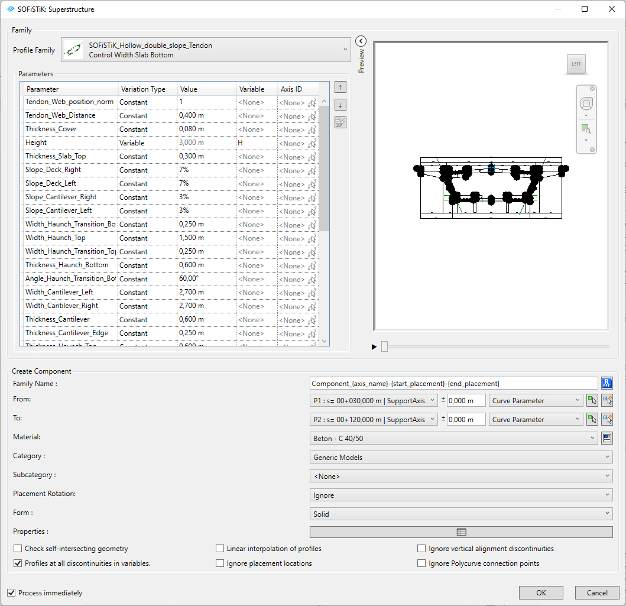Click Angle_Haunch_Transition value 60,00°
This screenshot has width=626, height=606.
[206, 278]
